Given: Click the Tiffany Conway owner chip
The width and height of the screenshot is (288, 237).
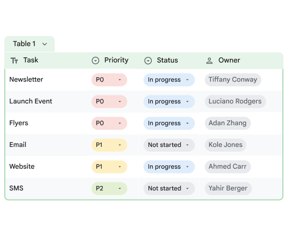Looking at the screenshot, I should (x=233, y=80).
